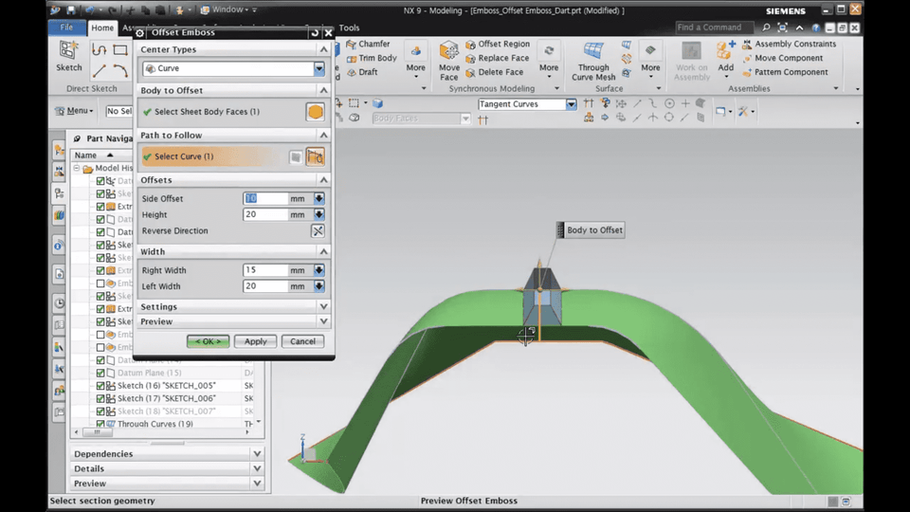Image resolution: width=910 pixels, height=512 pixels.
Task: Expand the Dependencies panel
Action: (x=257, y=454)
